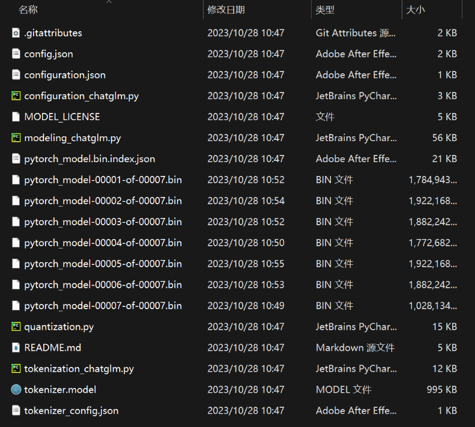Click the round blue icon of tokenizer.model
Viewport: 475px width, 427px height.
[16, 390]
